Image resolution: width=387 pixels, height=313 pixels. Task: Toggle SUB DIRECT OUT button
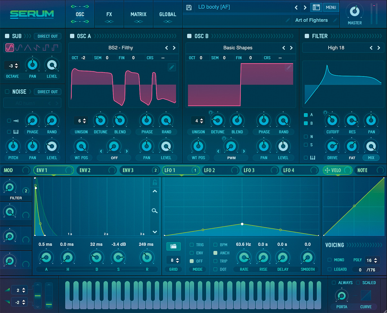(x=47, y=36)
